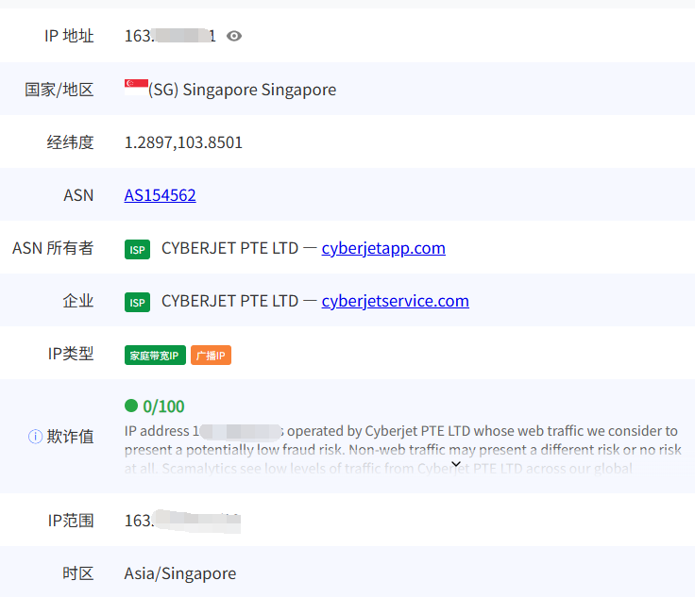Visit the cyberjetapp.com link
Screen dimensions: 695x597
(x=383, y=248)
